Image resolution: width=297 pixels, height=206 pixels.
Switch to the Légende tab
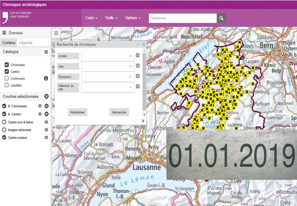pos(26,43)
